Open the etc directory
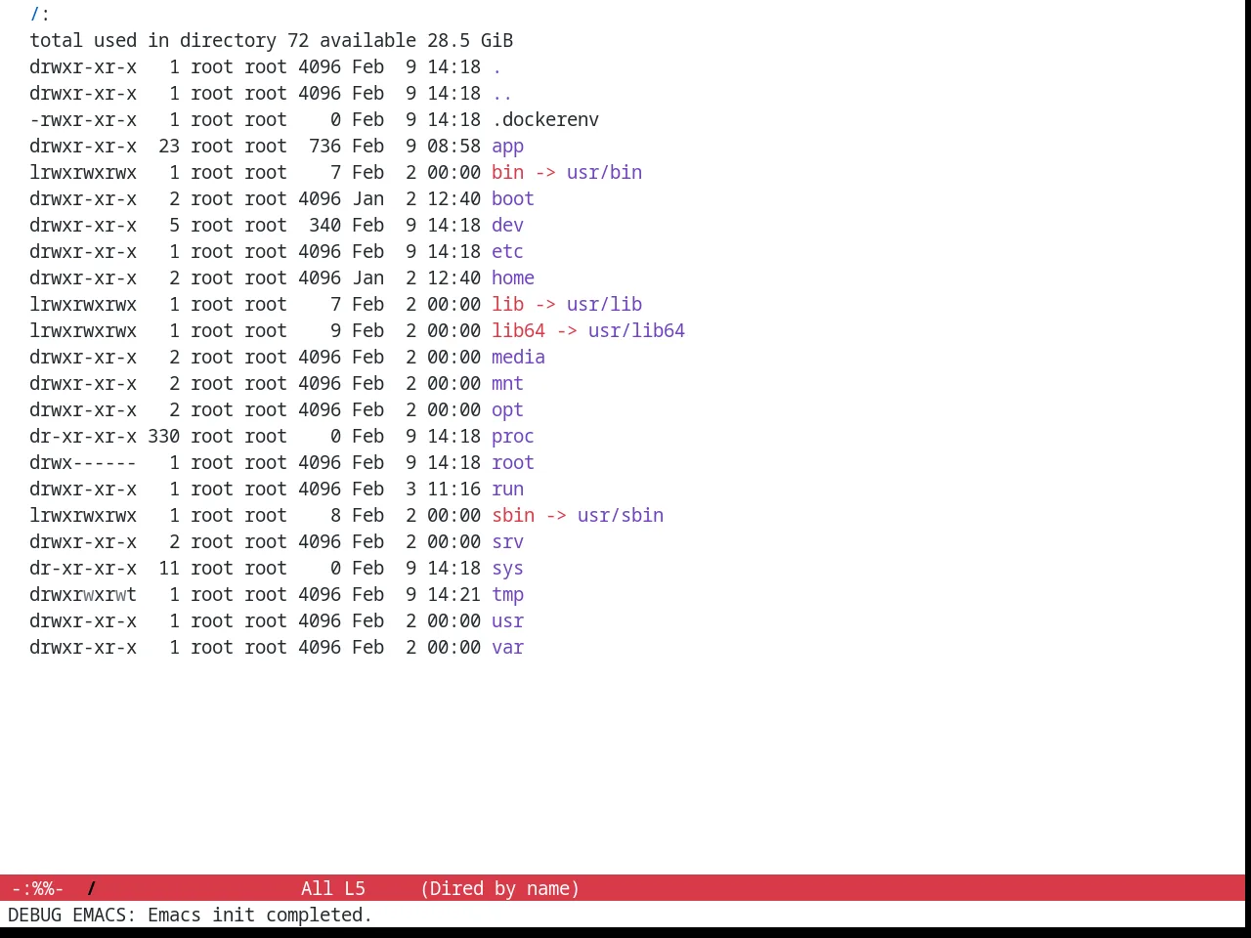The image size is (1251, 938). pos(507,252)
